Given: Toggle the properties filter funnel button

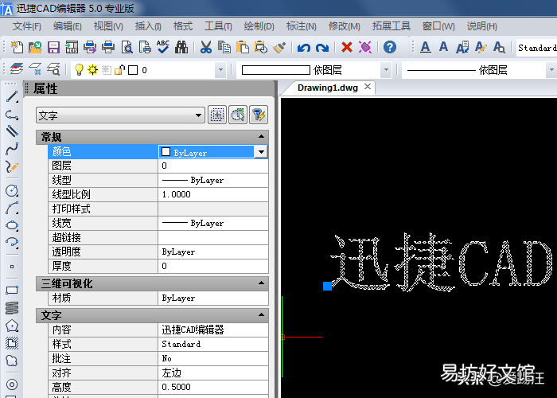Looking at the screenshot, I should 259,115.
